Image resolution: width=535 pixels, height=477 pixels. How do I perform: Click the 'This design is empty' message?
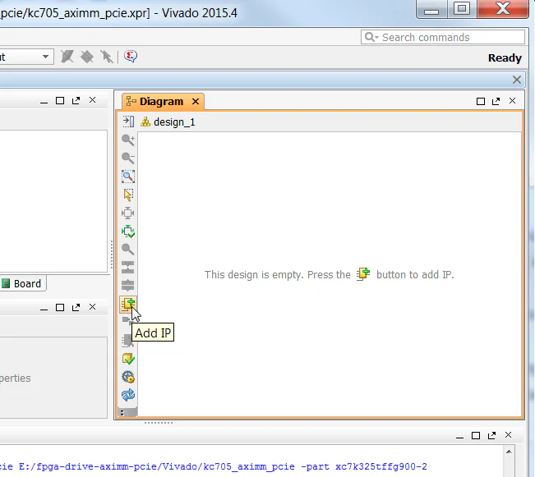click(330, 274)
